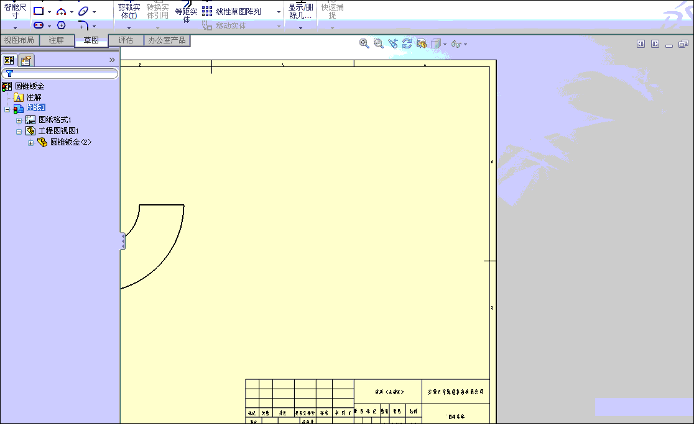This screenshot has height=424, width=694.
Task: Click the Offset Entities (等距实体) button
Action: click(187, 12)
